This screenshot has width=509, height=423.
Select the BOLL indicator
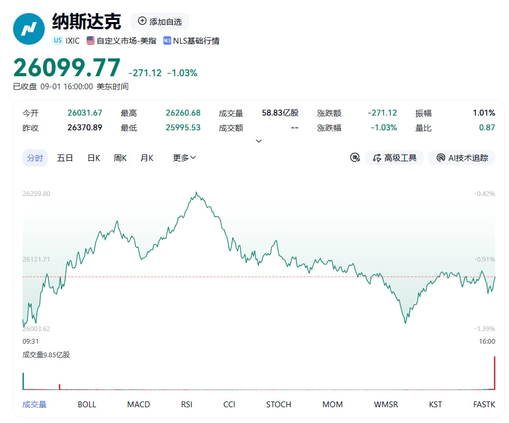coord(87,404)
